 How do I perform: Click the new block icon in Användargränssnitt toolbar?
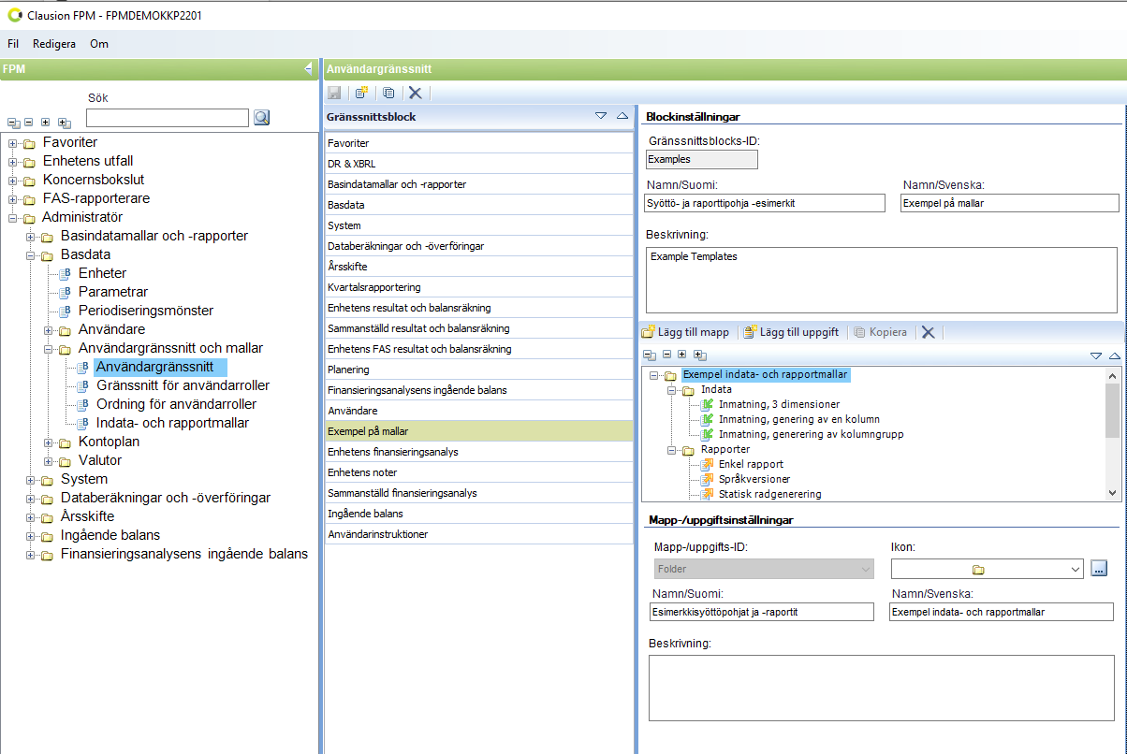point(361,93)
